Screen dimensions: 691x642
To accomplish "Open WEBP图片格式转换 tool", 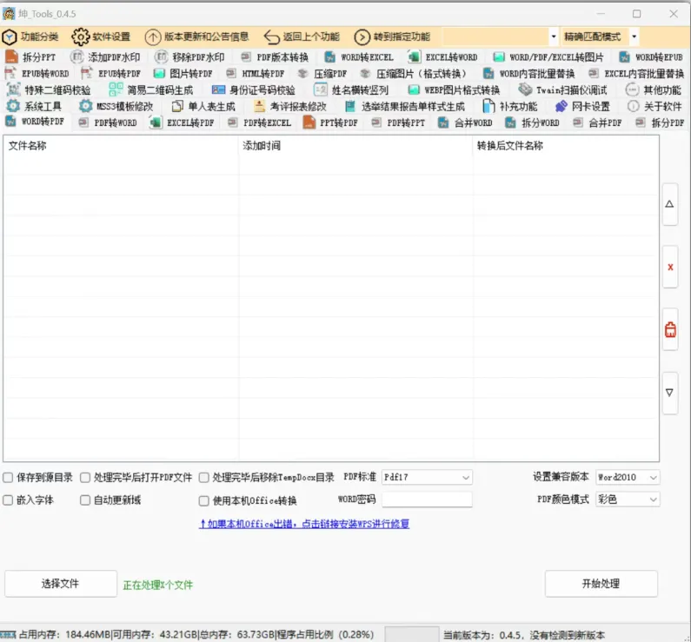I will (x=454, y=89).
